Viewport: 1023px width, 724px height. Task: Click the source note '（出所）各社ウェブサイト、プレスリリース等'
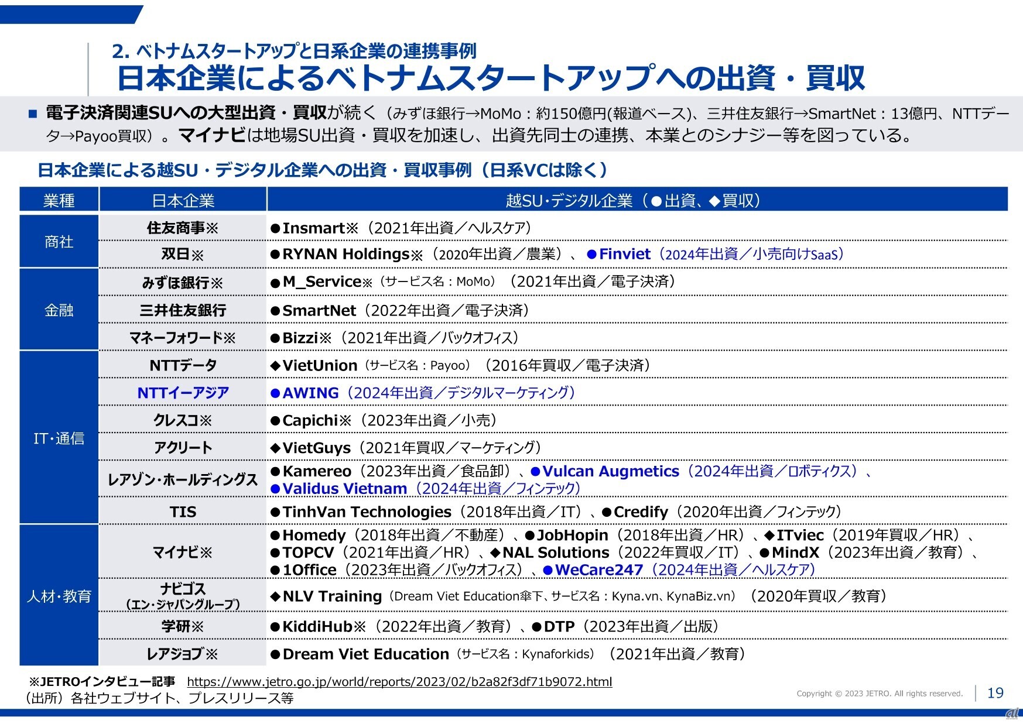click(158, 698)
